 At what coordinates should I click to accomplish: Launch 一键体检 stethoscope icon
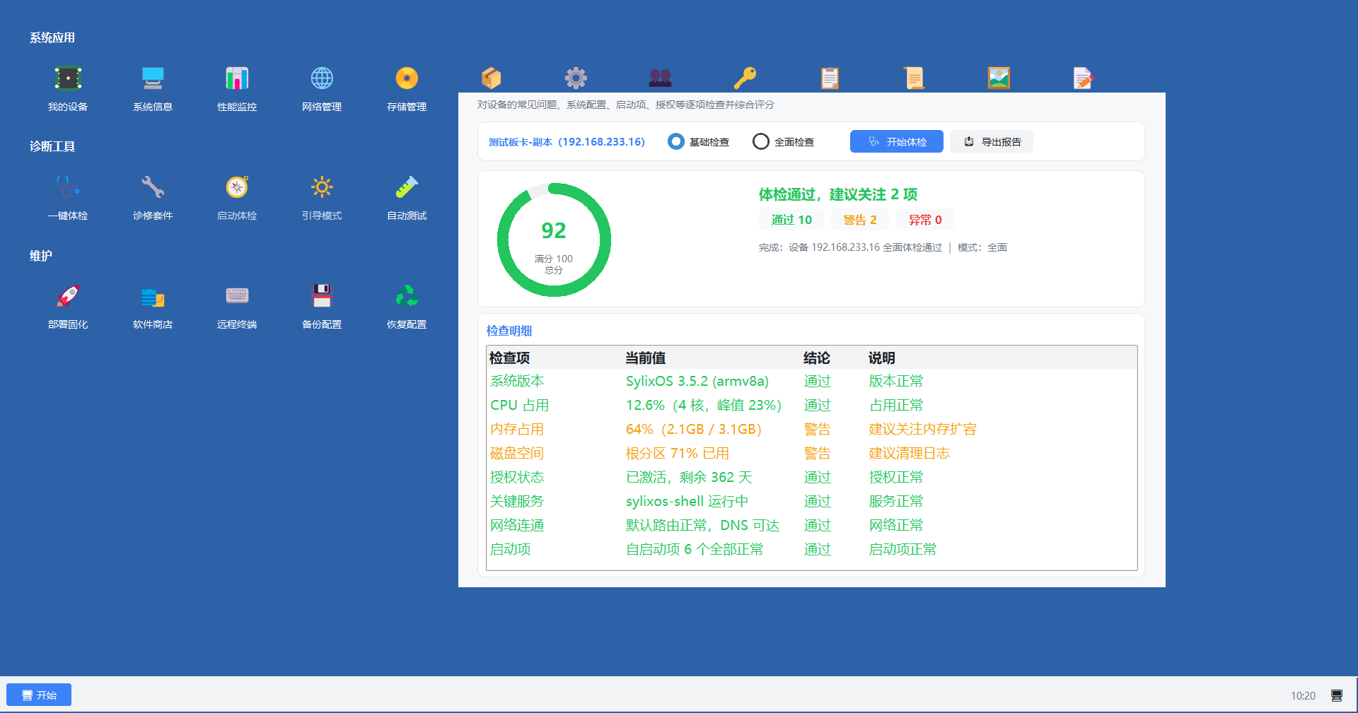pyautogui.click(x=68, y=187)
